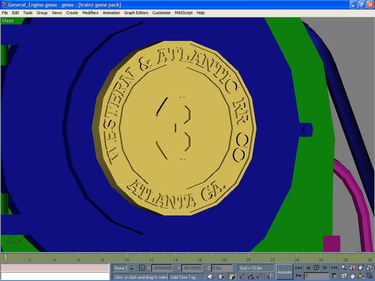Click the white MAXScript entry field
The width and height of the screenshot is (375, 281).
55,276
